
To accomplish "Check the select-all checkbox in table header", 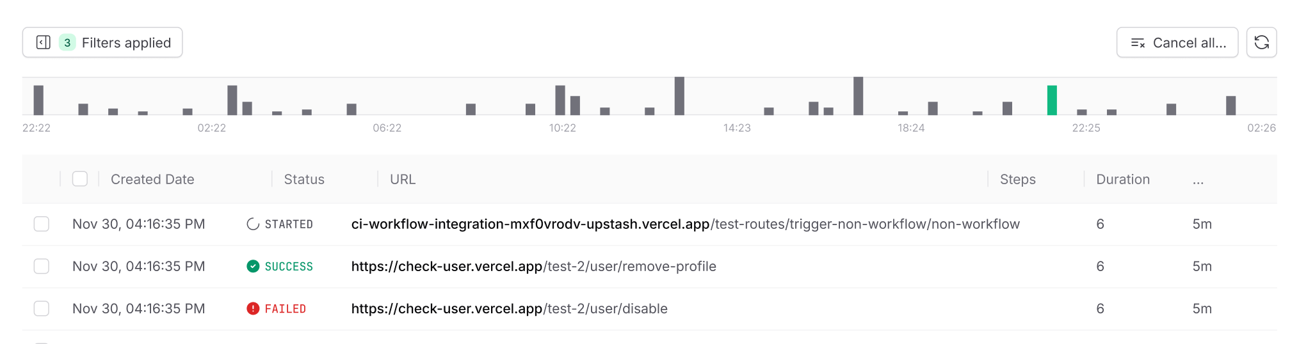I will (x=80, y=179).
